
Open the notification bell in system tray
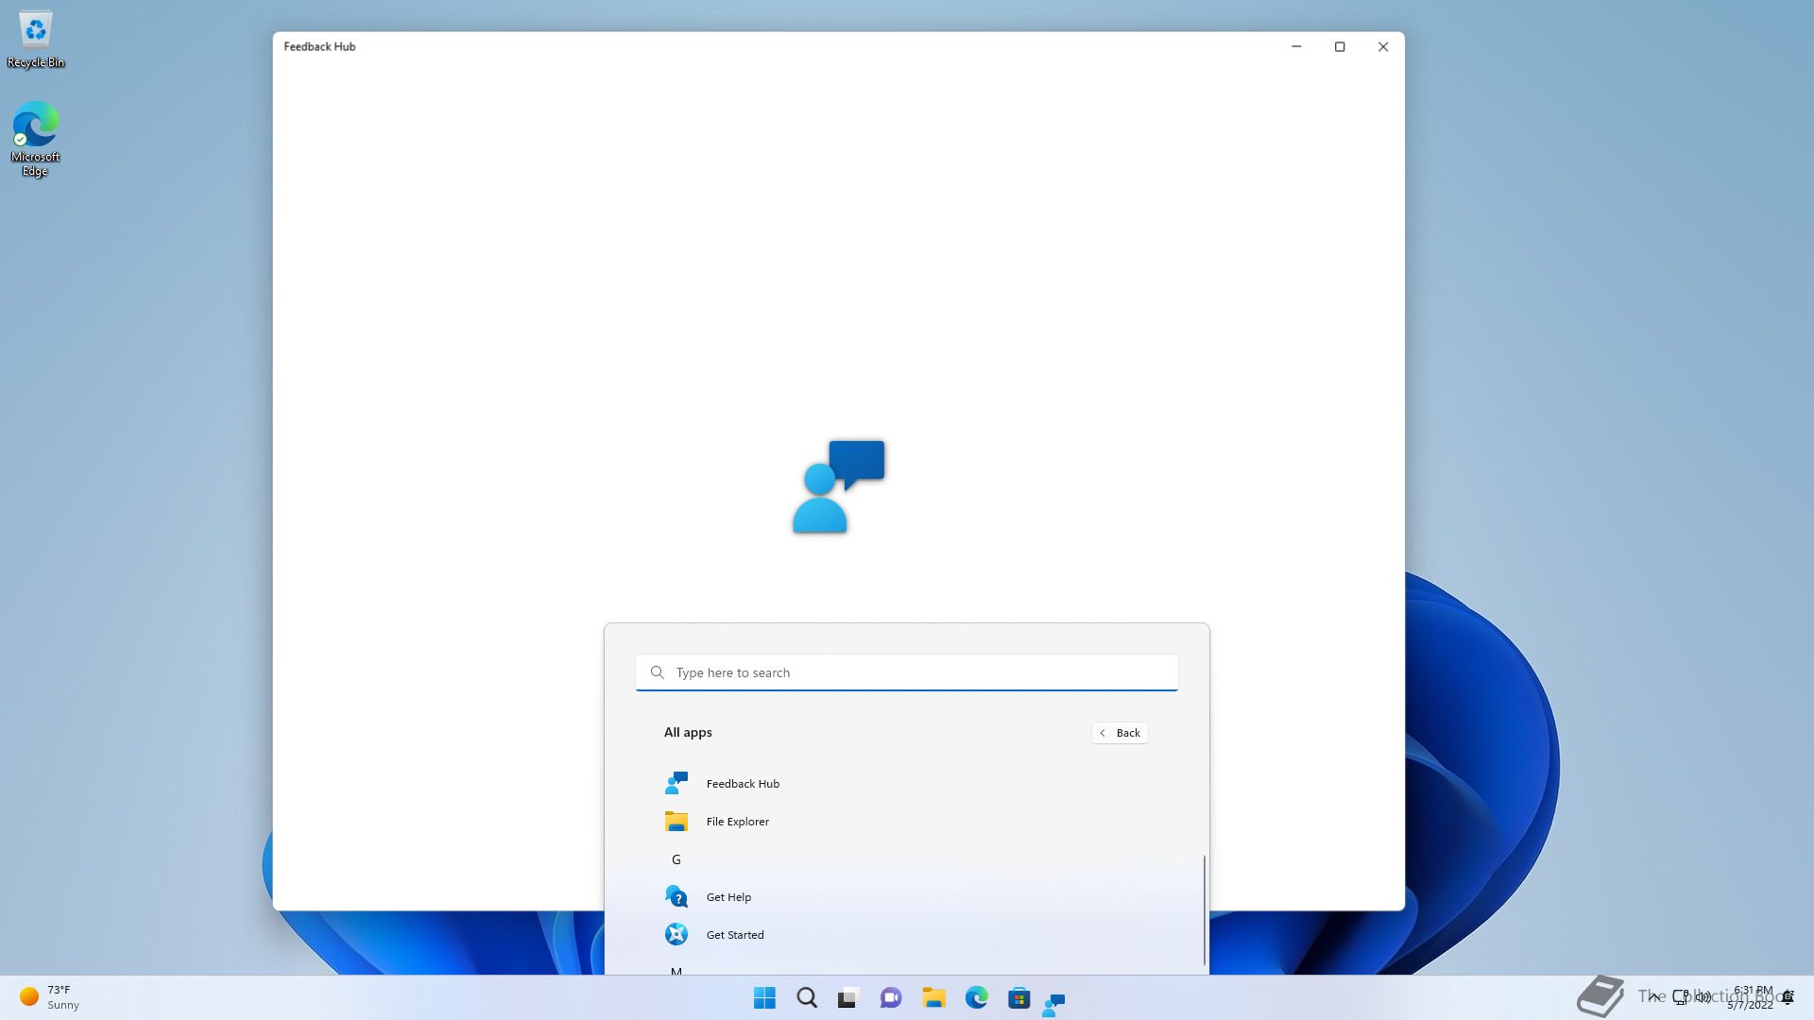coord(1788,996)
